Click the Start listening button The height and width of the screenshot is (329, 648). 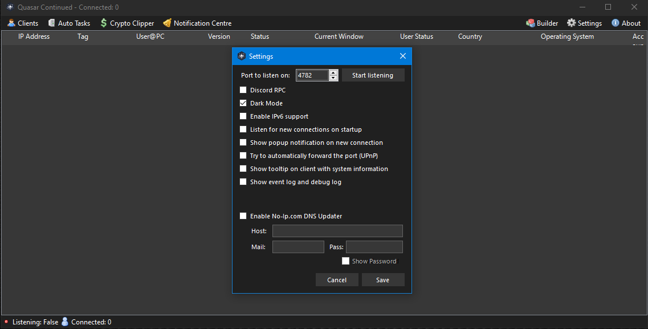coord(373,75)
